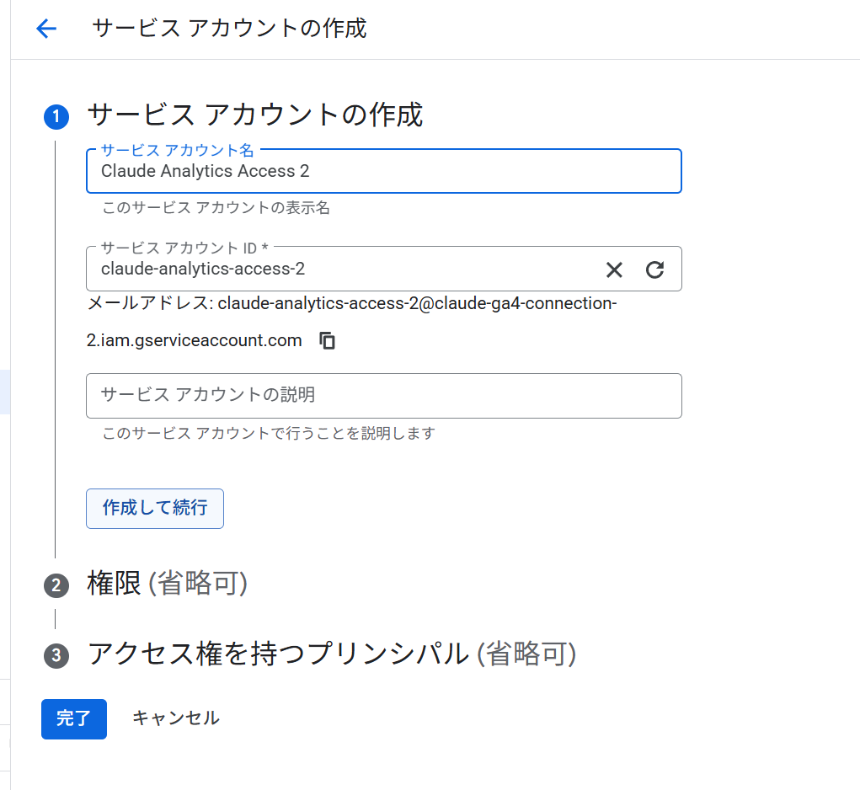The width and height of the screenshot is (860, 790).
Task: Expand step 2 権限 (省略可)
Action: (168, 584)
